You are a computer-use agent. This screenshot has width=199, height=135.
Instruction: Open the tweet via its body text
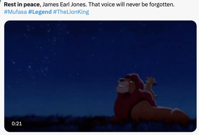pos(89,5)
